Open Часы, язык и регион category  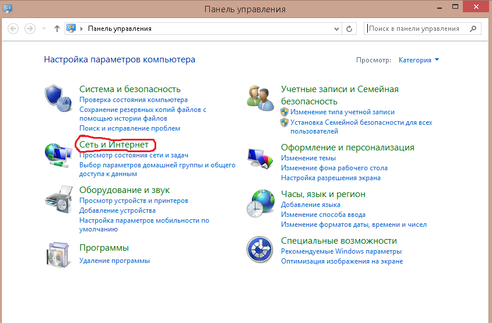pos(323,194)
